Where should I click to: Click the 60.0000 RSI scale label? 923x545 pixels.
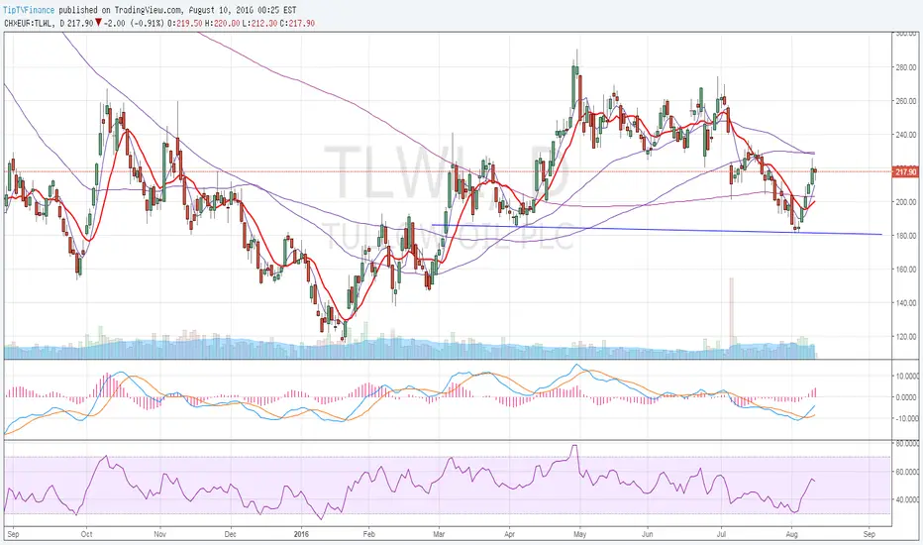(x=906, y=472)
